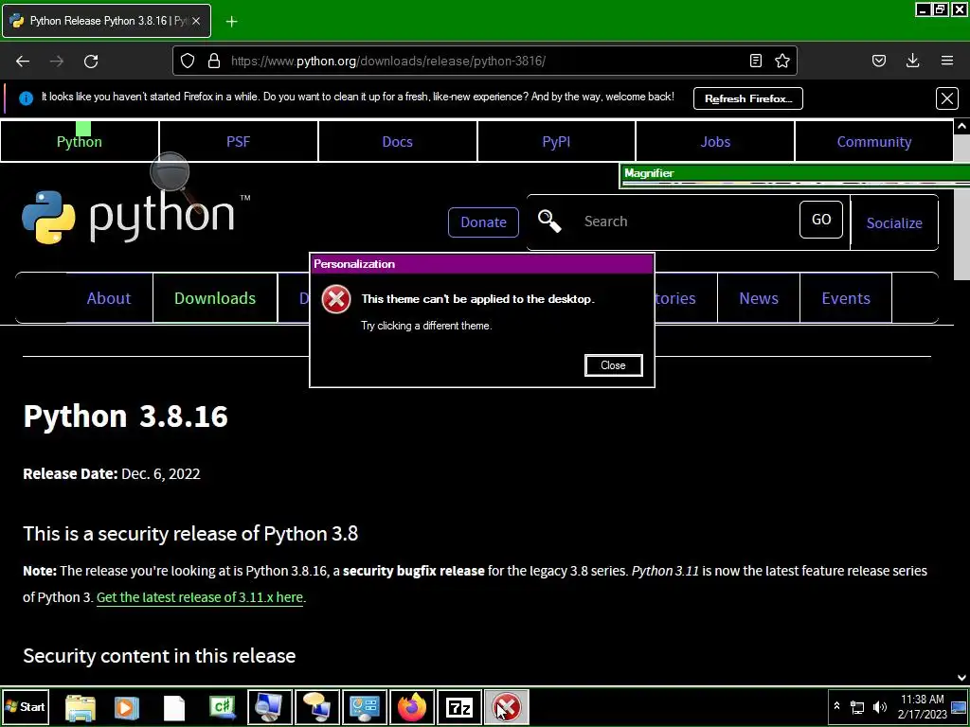This screenshot has height=727, width=970.
Task: Click the Refresh Firefox… button
Action: (748, 98)
